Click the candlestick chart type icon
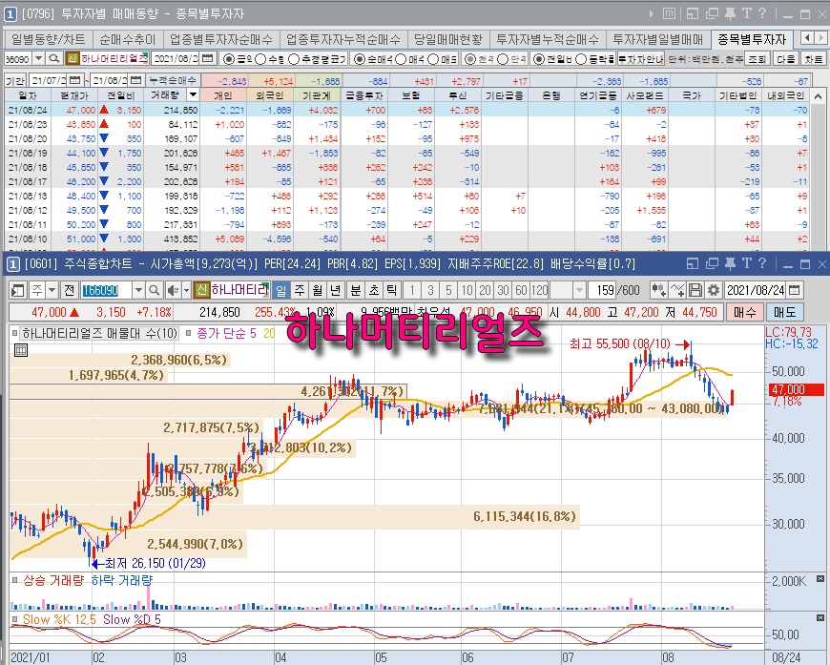The height and width of the screenshot is (665, 830). [x=658, y=290]
